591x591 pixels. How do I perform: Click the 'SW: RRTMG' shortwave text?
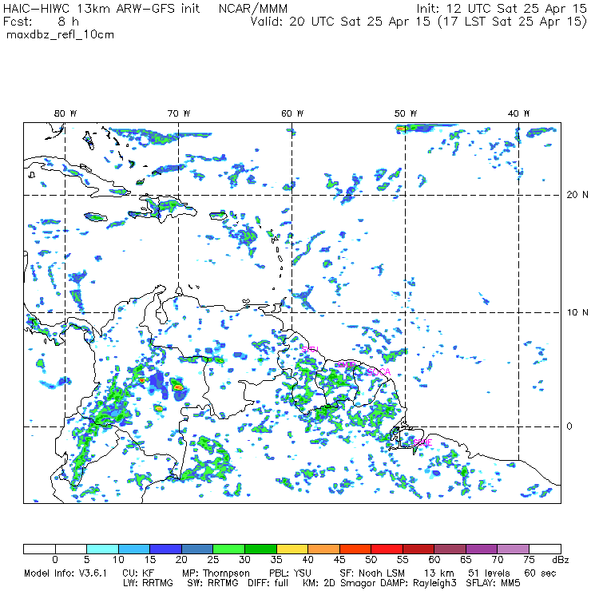coord(213,583)
